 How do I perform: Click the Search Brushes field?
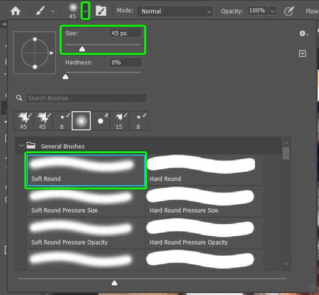pyautogui.click(x=86, y=98)
